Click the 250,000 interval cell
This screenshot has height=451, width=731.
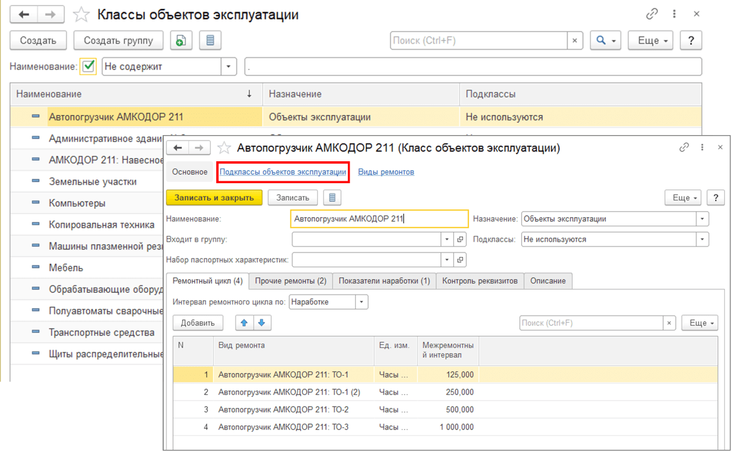coord(448,392)
